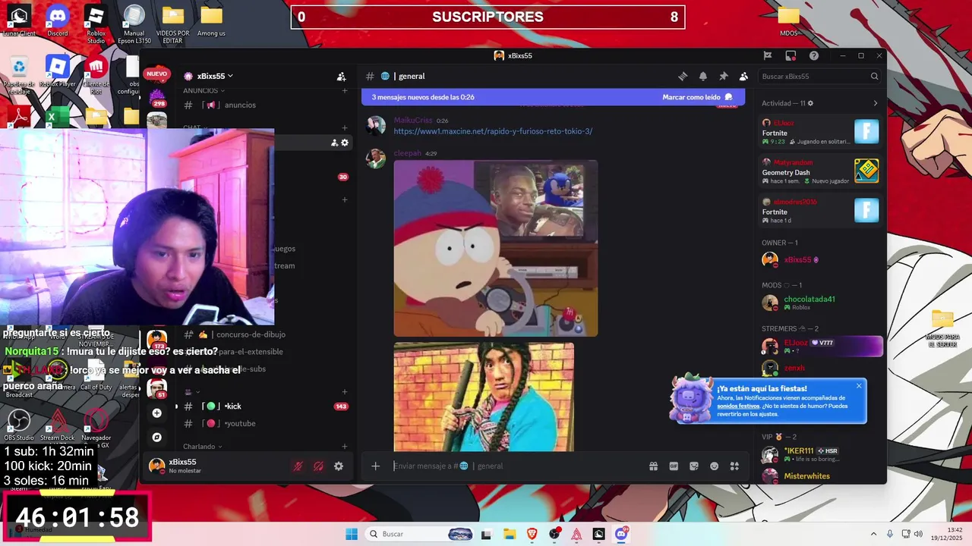Image resolution: width=972 pixels, height=546 pixels.
Task: Open the Threads icon in channel header
Action: (683, 76)
